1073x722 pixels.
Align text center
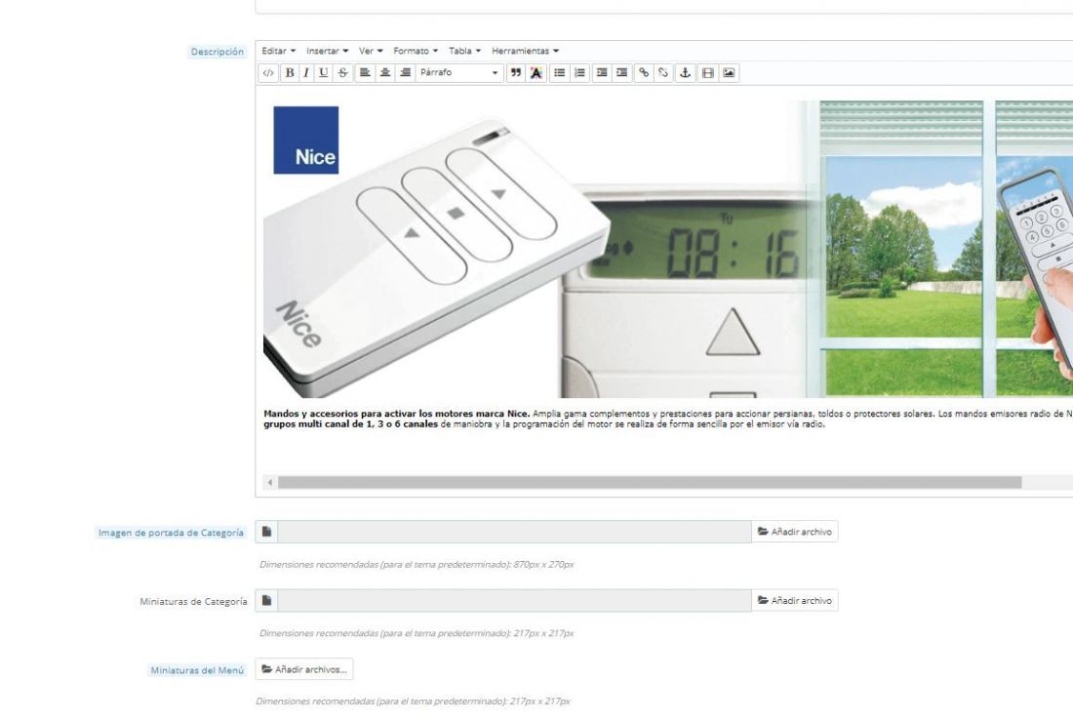(x=385, y=72)
